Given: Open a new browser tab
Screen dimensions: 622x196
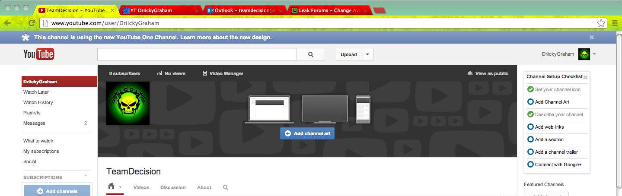Looking at the screenshot, I should coord(379,10).
